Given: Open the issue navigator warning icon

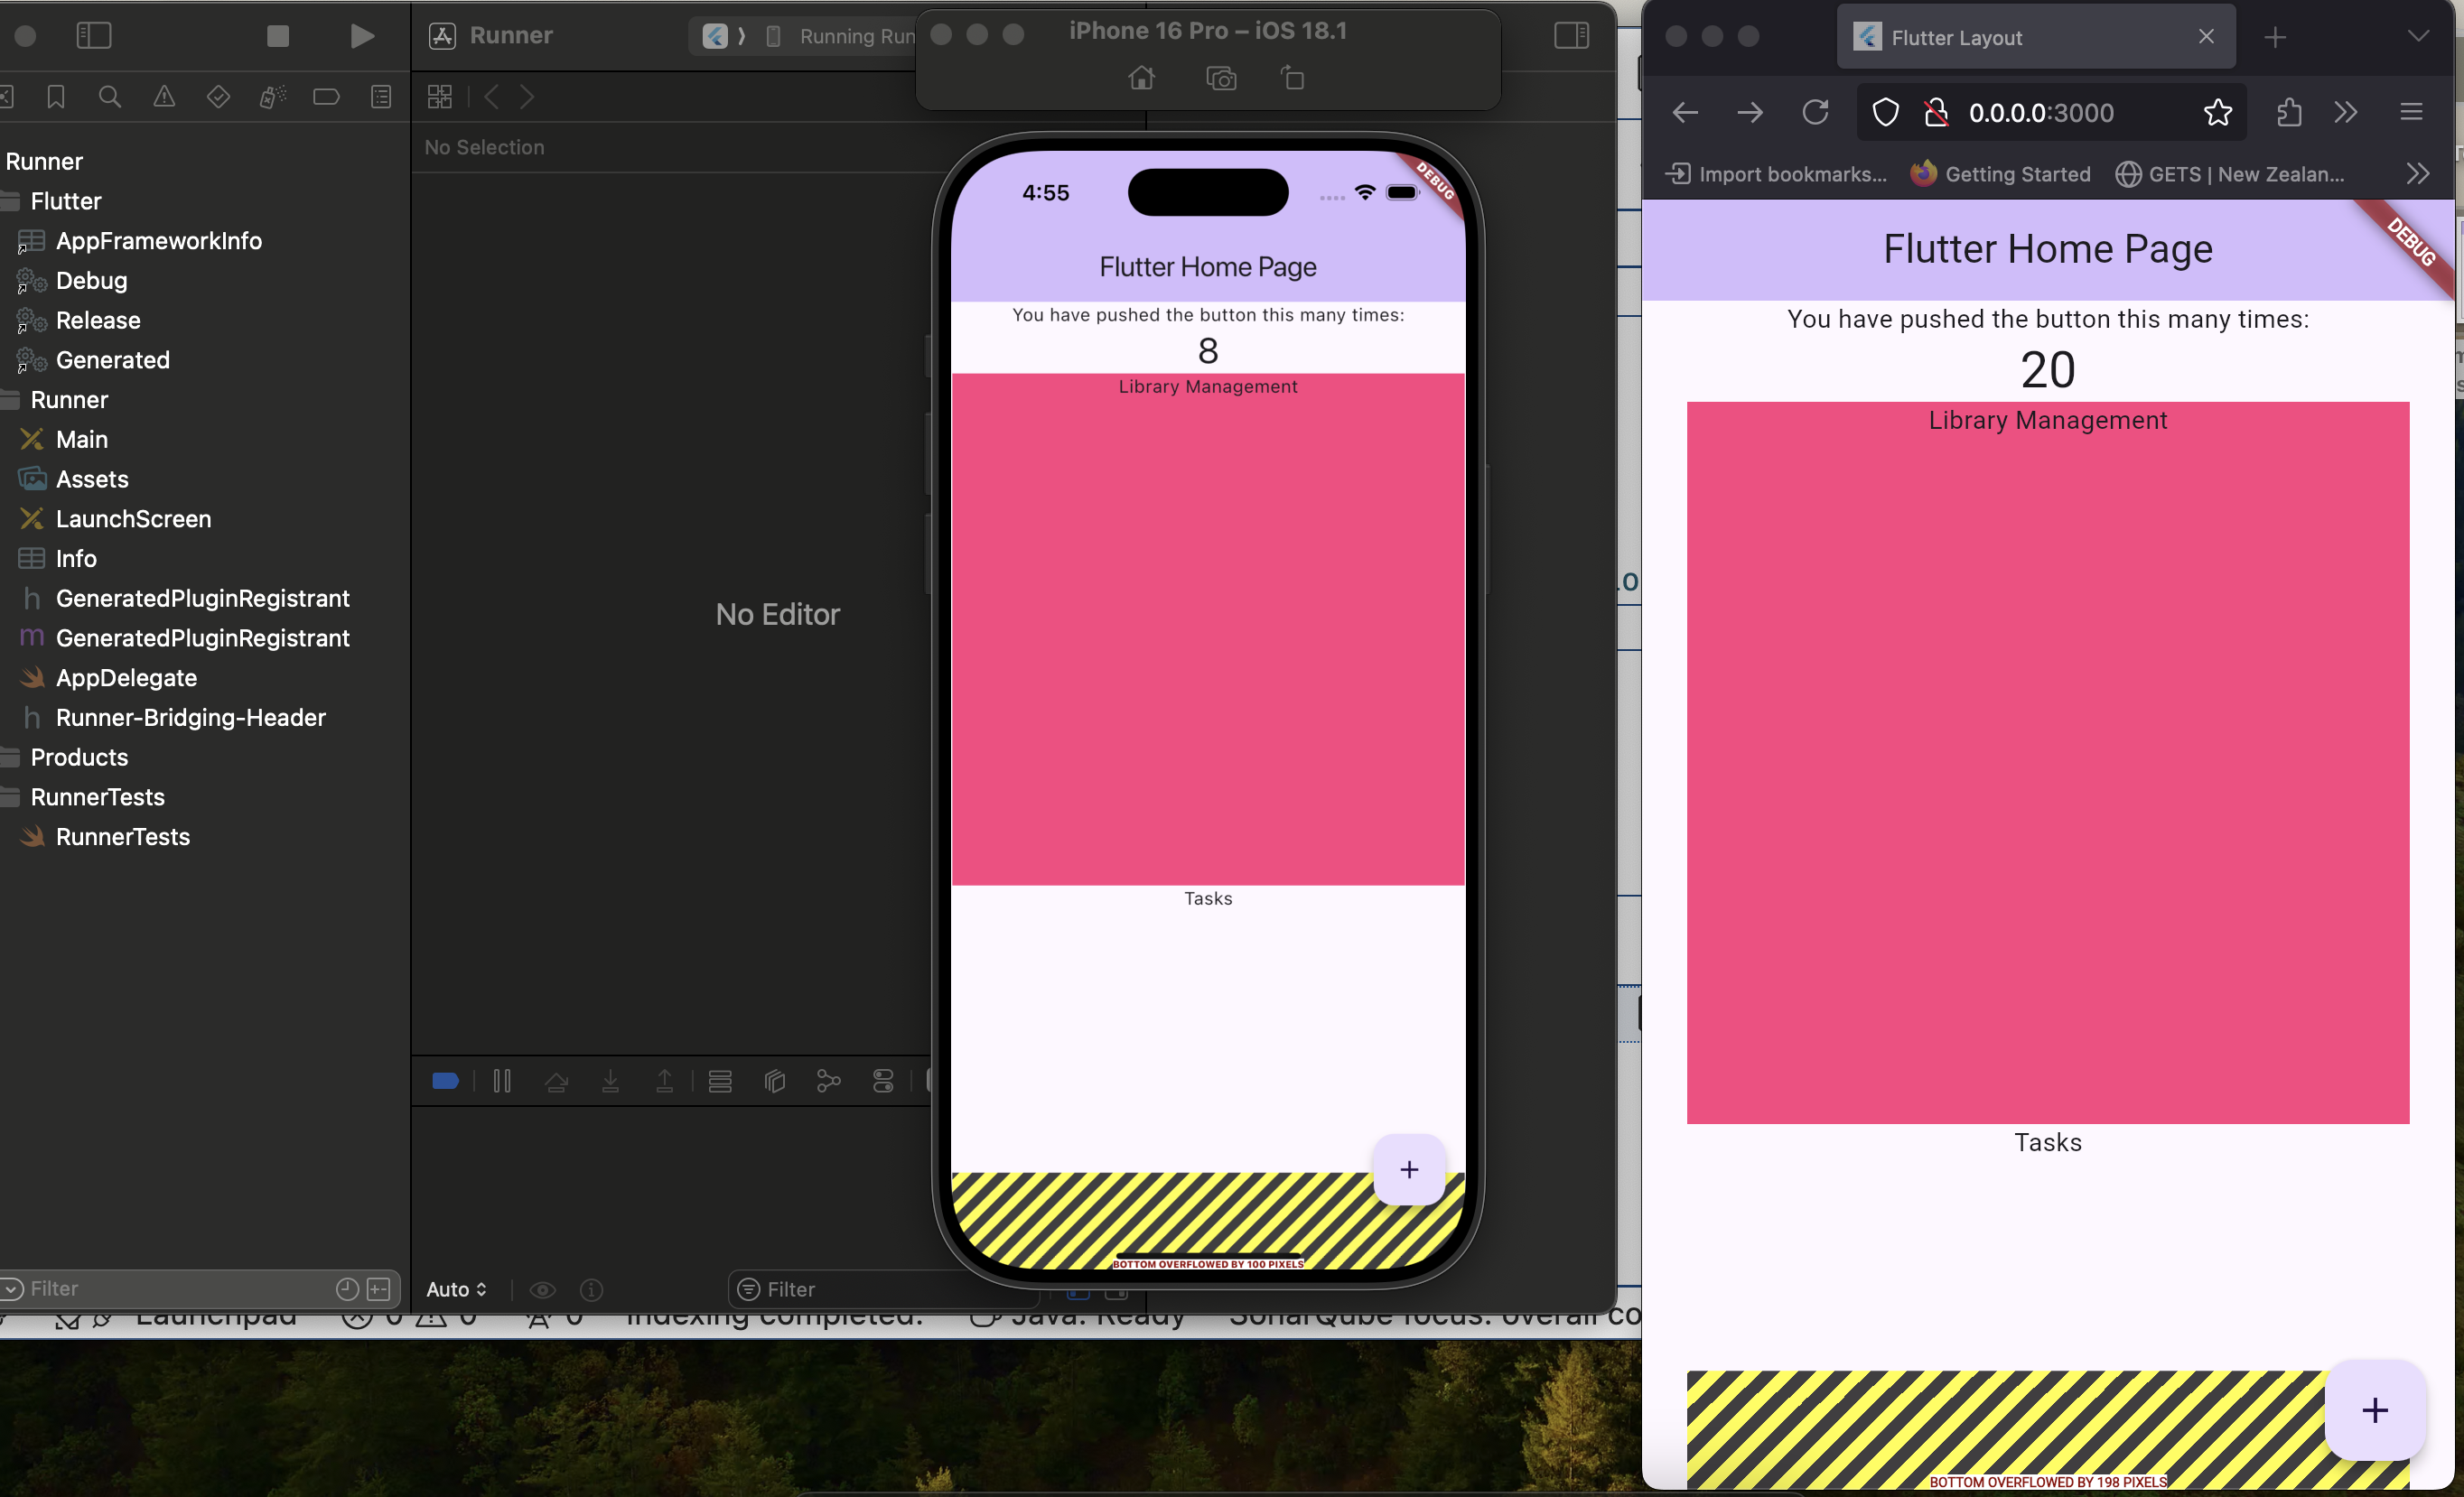Looking at the screenshot, I should [x=164, y=97].
